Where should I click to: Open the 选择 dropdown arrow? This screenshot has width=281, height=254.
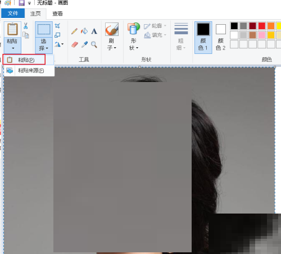pos(47,48)
